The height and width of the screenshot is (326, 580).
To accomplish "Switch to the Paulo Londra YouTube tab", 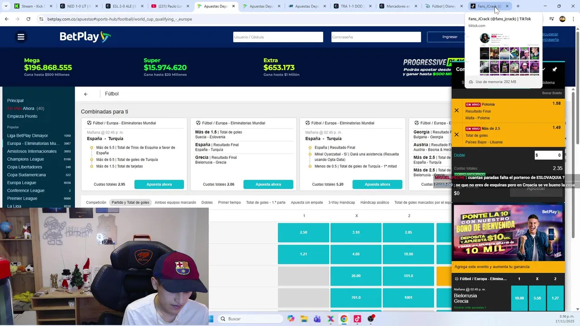I will point(169,6).
